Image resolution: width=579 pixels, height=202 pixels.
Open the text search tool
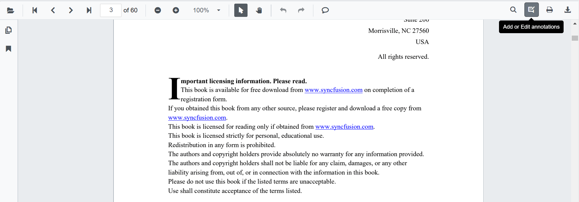pyautogui.click(x=513, y=10)
